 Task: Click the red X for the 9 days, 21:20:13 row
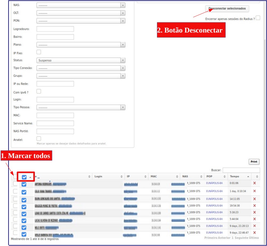pyautogui.click(x=255, y=226)
